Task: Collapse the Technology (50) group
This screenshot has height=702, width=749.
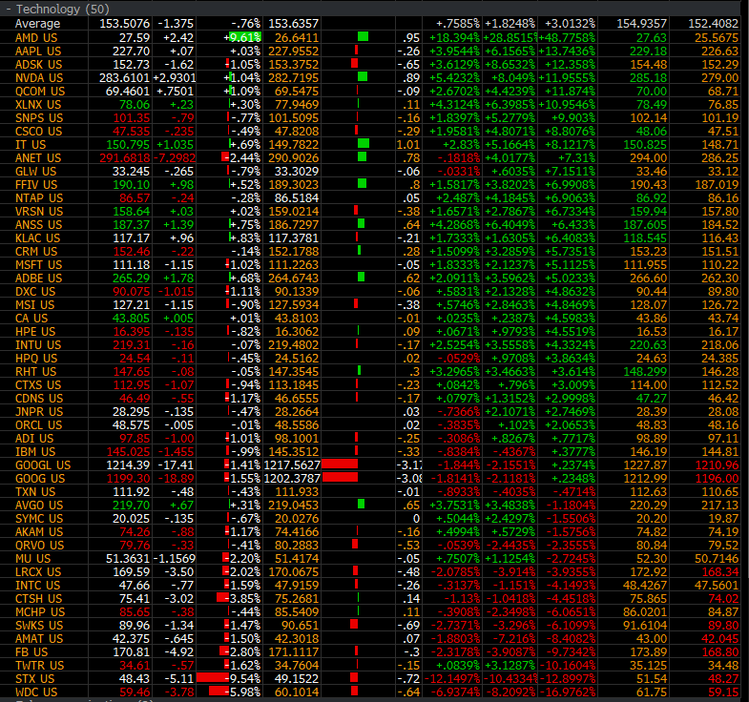Action: tap(9, 10)
